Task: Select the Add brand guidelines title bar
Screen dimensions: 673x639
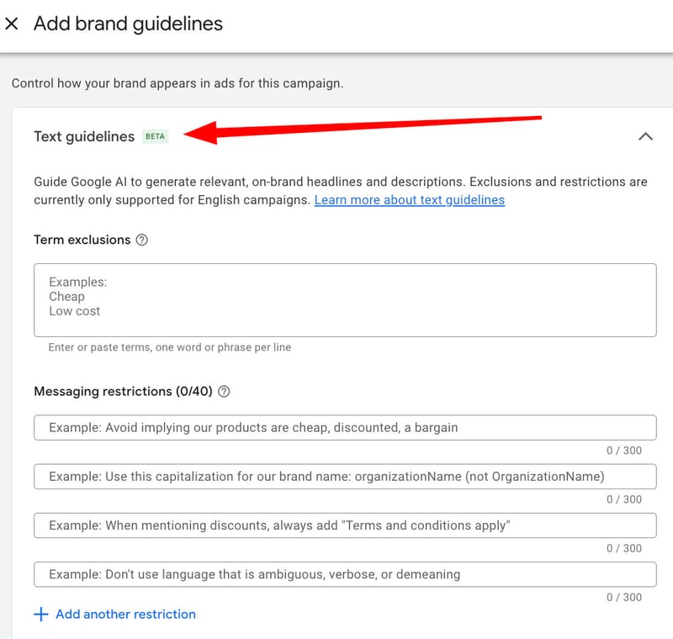Action: pyautogui.click(x=128, y=24)
